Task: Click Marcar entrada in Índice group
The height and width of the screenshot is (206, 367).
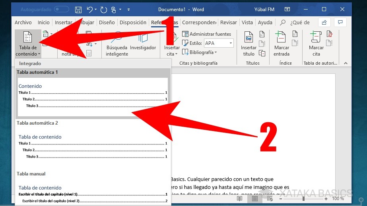Action: 282,44
